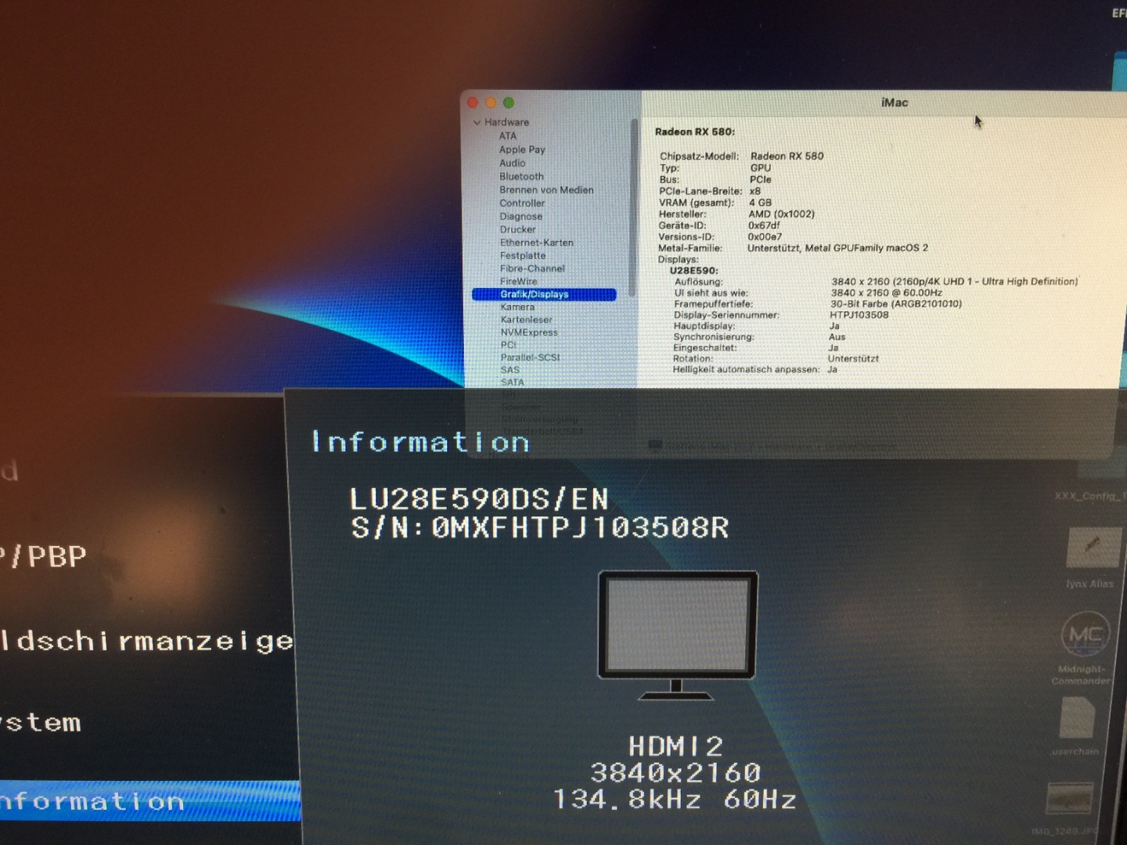Show Drucker information
The width and height of the screenshot is (1127, 845).
point(518,230)
